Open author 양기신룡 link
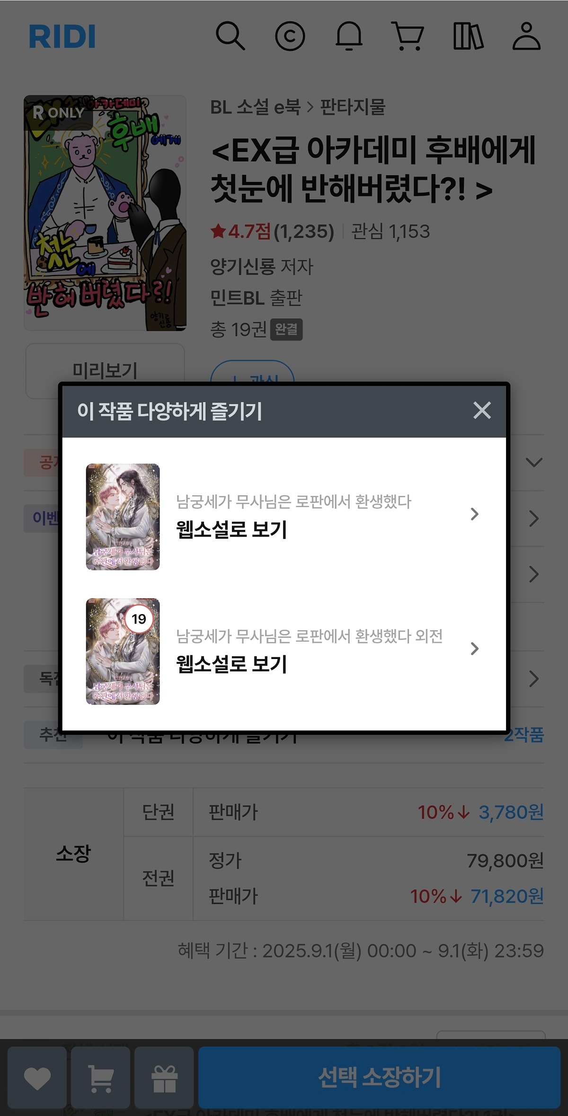 point(242,267)
